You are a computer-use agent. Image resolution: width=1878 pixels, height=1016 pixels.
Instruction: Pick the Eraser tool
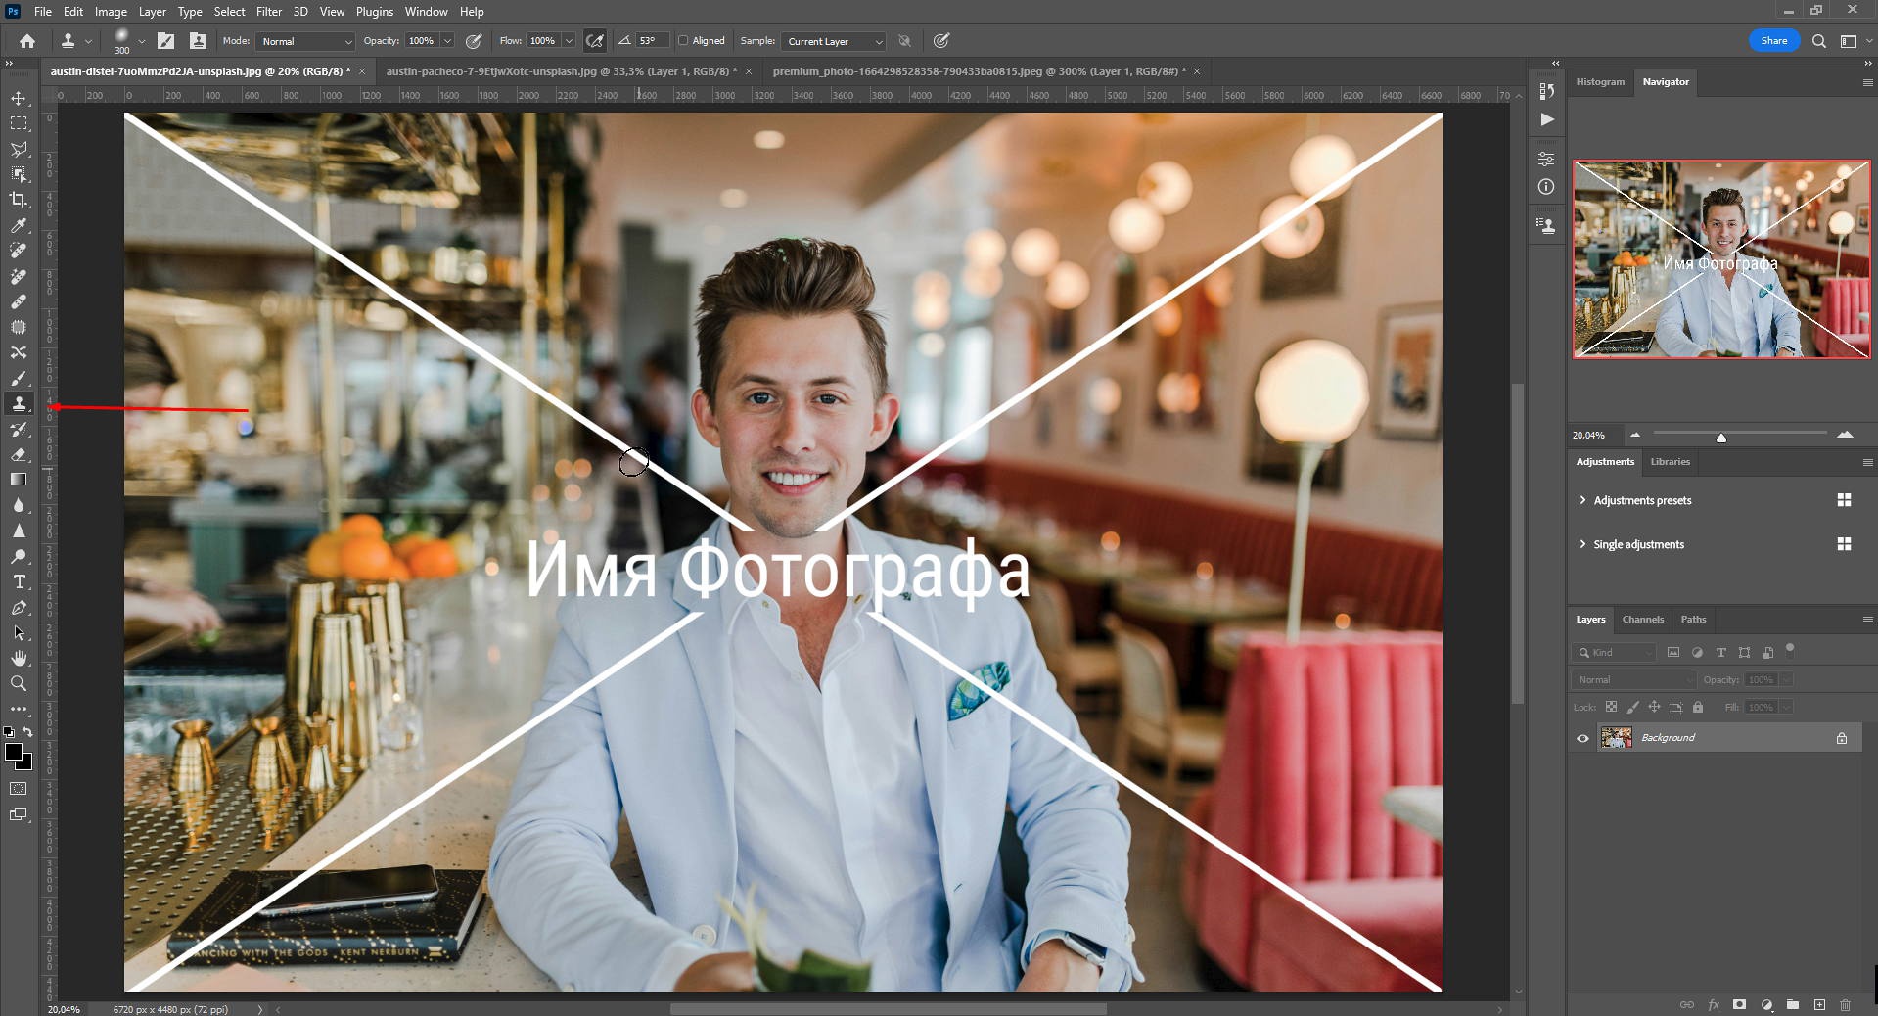(18, 455)
